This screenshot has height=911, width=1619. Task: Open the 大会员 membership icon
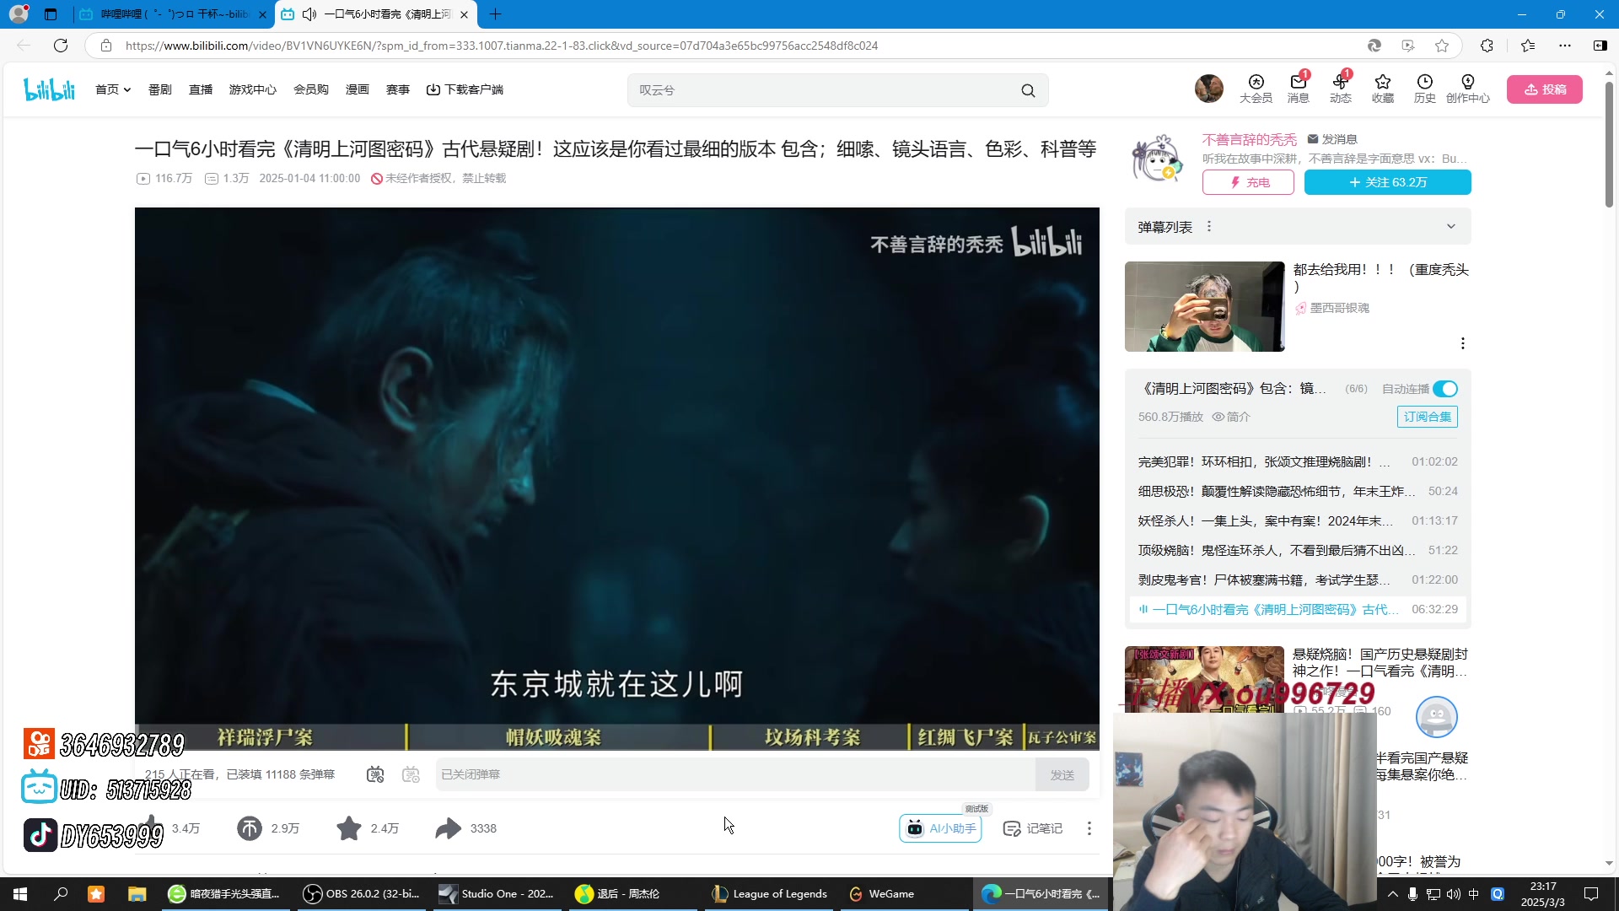pos(1256,89)
